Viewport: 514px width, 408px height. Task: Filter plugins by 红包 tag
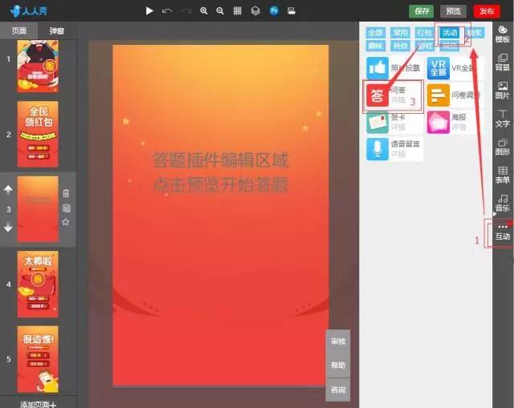[425, 33]
